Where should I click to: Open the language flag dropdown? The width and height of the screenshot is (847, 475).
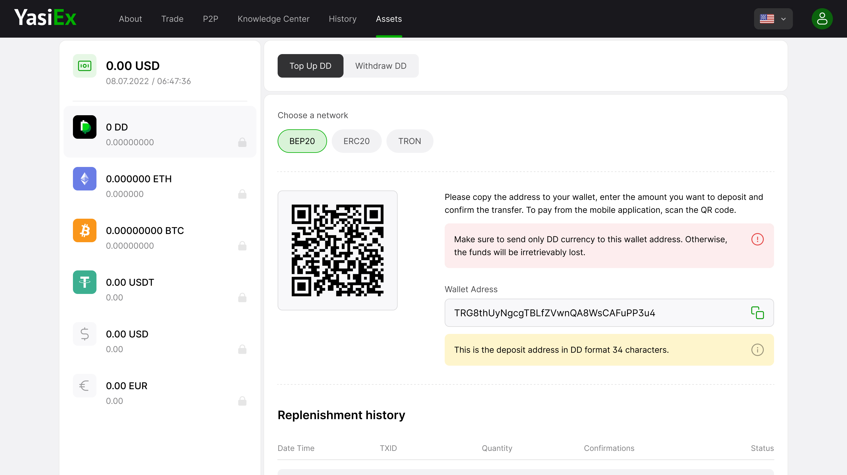pos(767,19)
